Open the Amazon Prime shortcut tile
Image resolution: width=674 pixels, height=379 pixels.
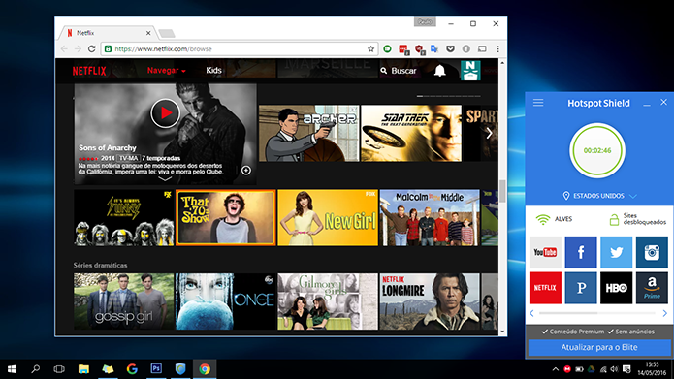[x=652, y=288]
